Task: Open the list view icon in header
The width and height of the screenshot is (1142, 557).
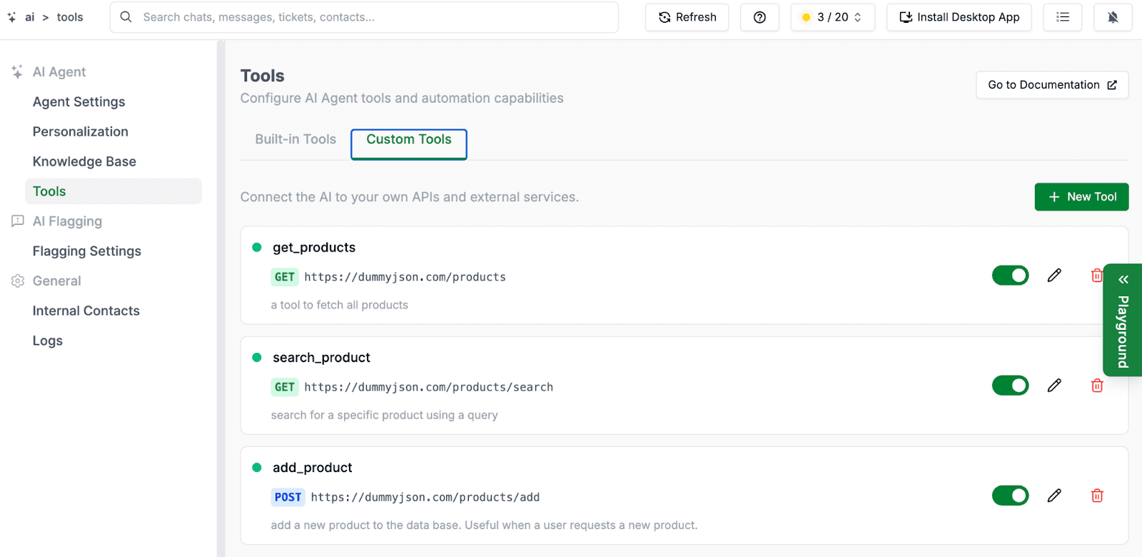Action: [x=1062, y=17]
